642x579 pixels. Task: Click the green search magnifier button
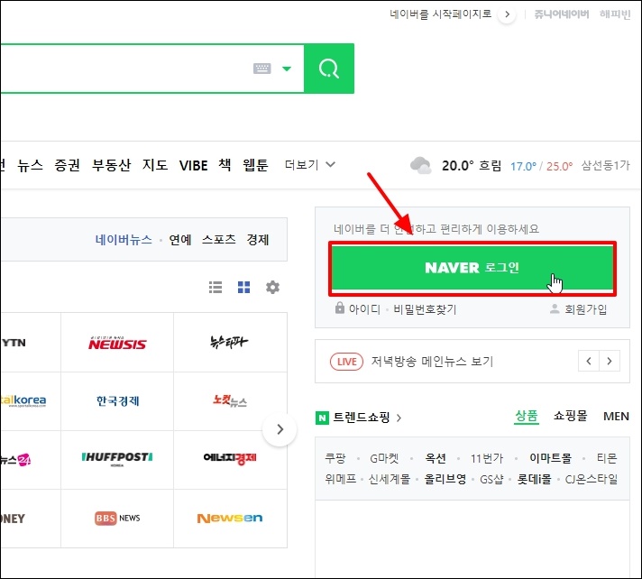click(x=329, y=69)
